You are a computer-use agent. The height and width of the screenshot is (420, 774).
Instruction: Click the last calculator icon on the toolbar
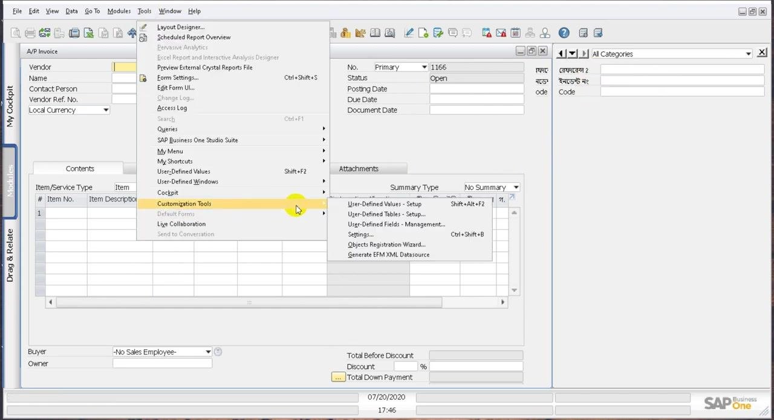pos(598,33)
